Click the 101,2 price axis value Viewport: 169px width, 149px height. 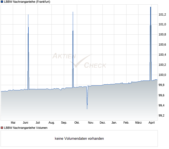[162, 14]
